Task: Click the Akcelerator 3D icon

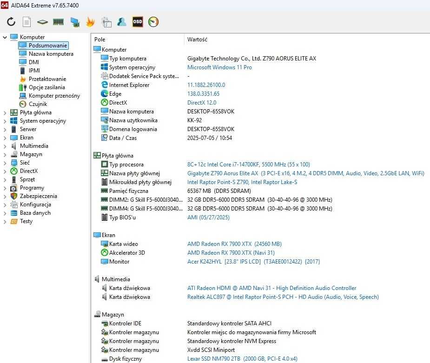Action: (x=104, y=252)
